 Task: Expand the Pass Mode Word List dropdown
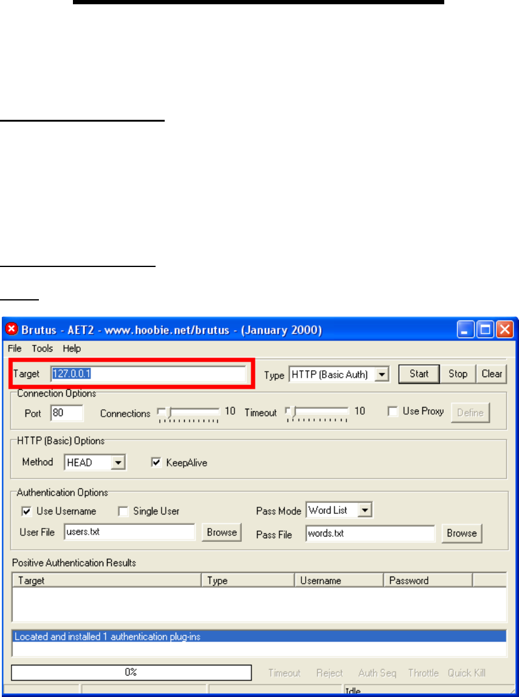[365, 511]
